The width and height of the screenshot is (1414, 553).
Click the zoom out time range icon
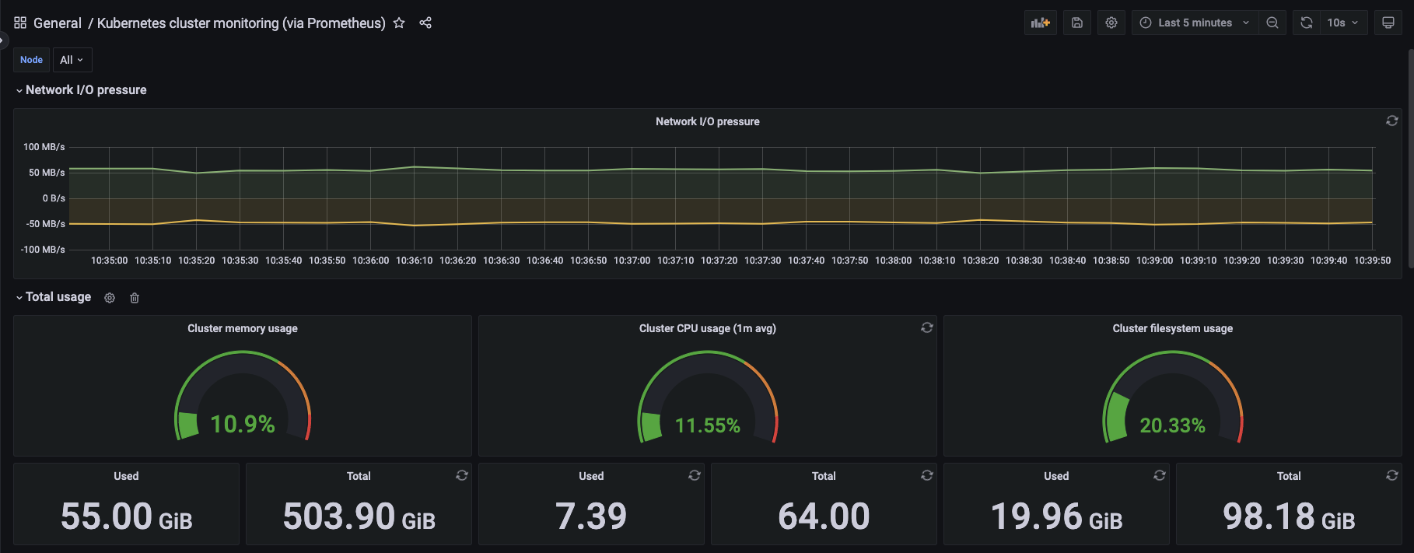1272,23
